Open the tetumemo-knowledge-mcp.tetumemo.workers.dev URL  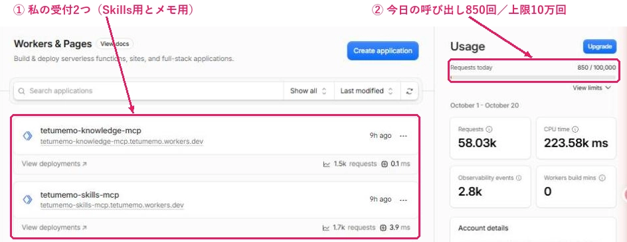[x=122, y=142]
